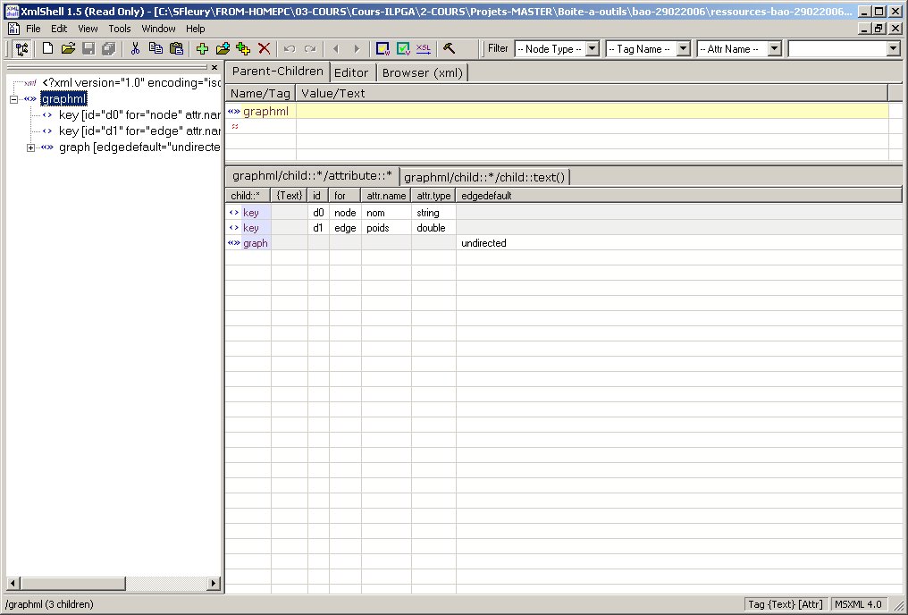Screen dimensions: 908x615
Task: Open the Tools menu
Action: coord(119,29)
